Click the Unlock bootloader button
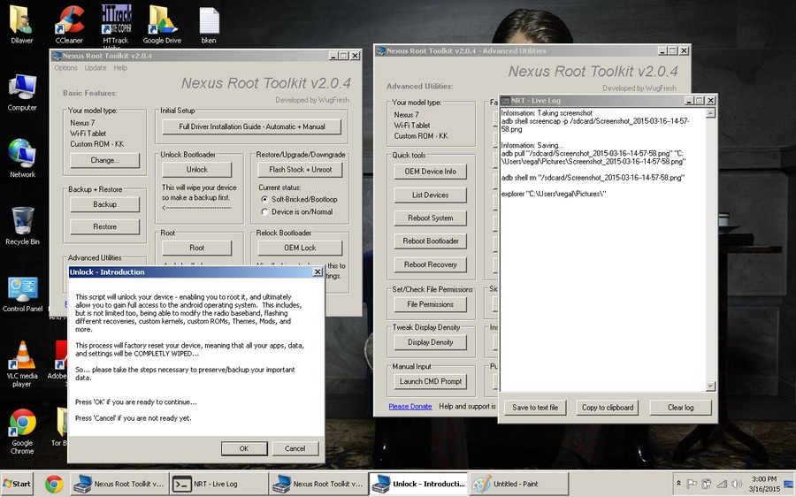 click(x=196, y=170)
